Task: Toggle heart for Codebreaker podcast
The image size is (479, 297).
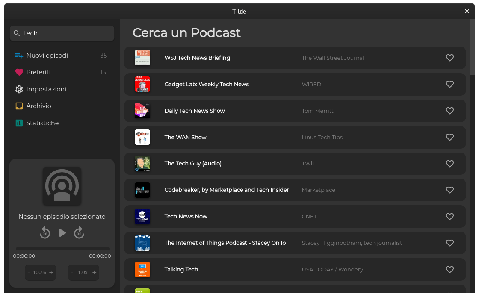Action: point(449,190)
